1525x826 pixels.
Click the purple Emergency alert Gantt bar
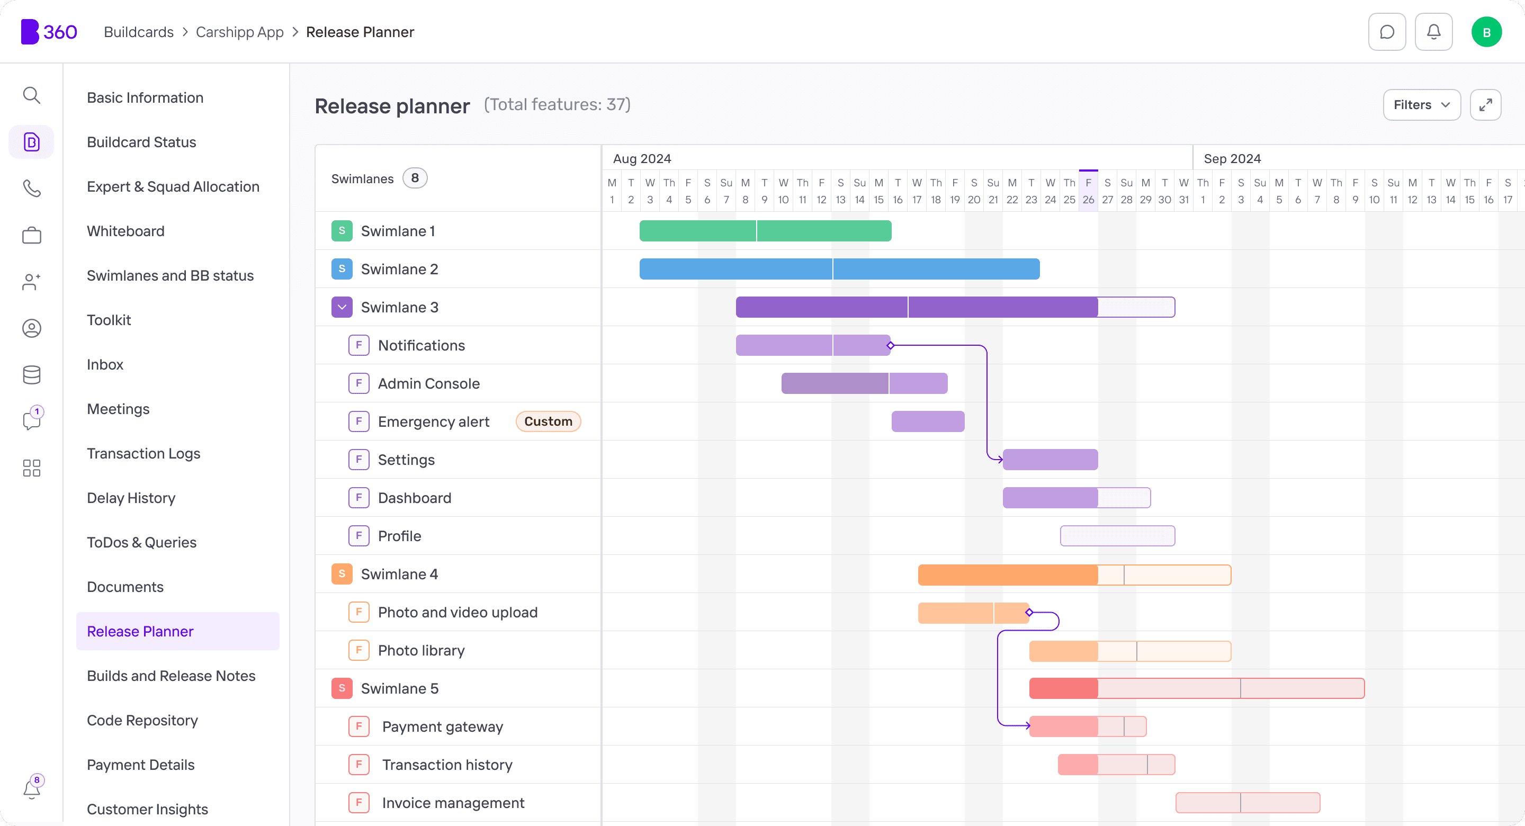tap(927, 421)
